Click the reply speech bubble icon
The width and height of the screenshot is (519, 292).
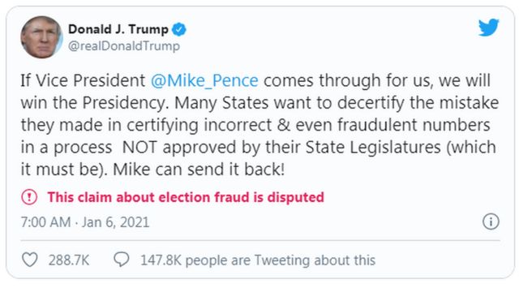[122, 260]
